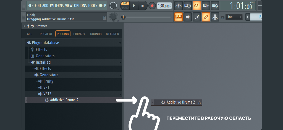Select the PLUGINS browser tab

click(x=63, y=34)
